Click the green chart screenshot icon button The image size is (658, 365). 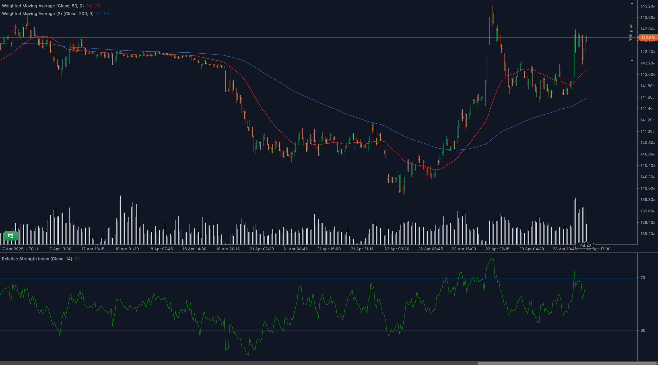pos(11,236)
